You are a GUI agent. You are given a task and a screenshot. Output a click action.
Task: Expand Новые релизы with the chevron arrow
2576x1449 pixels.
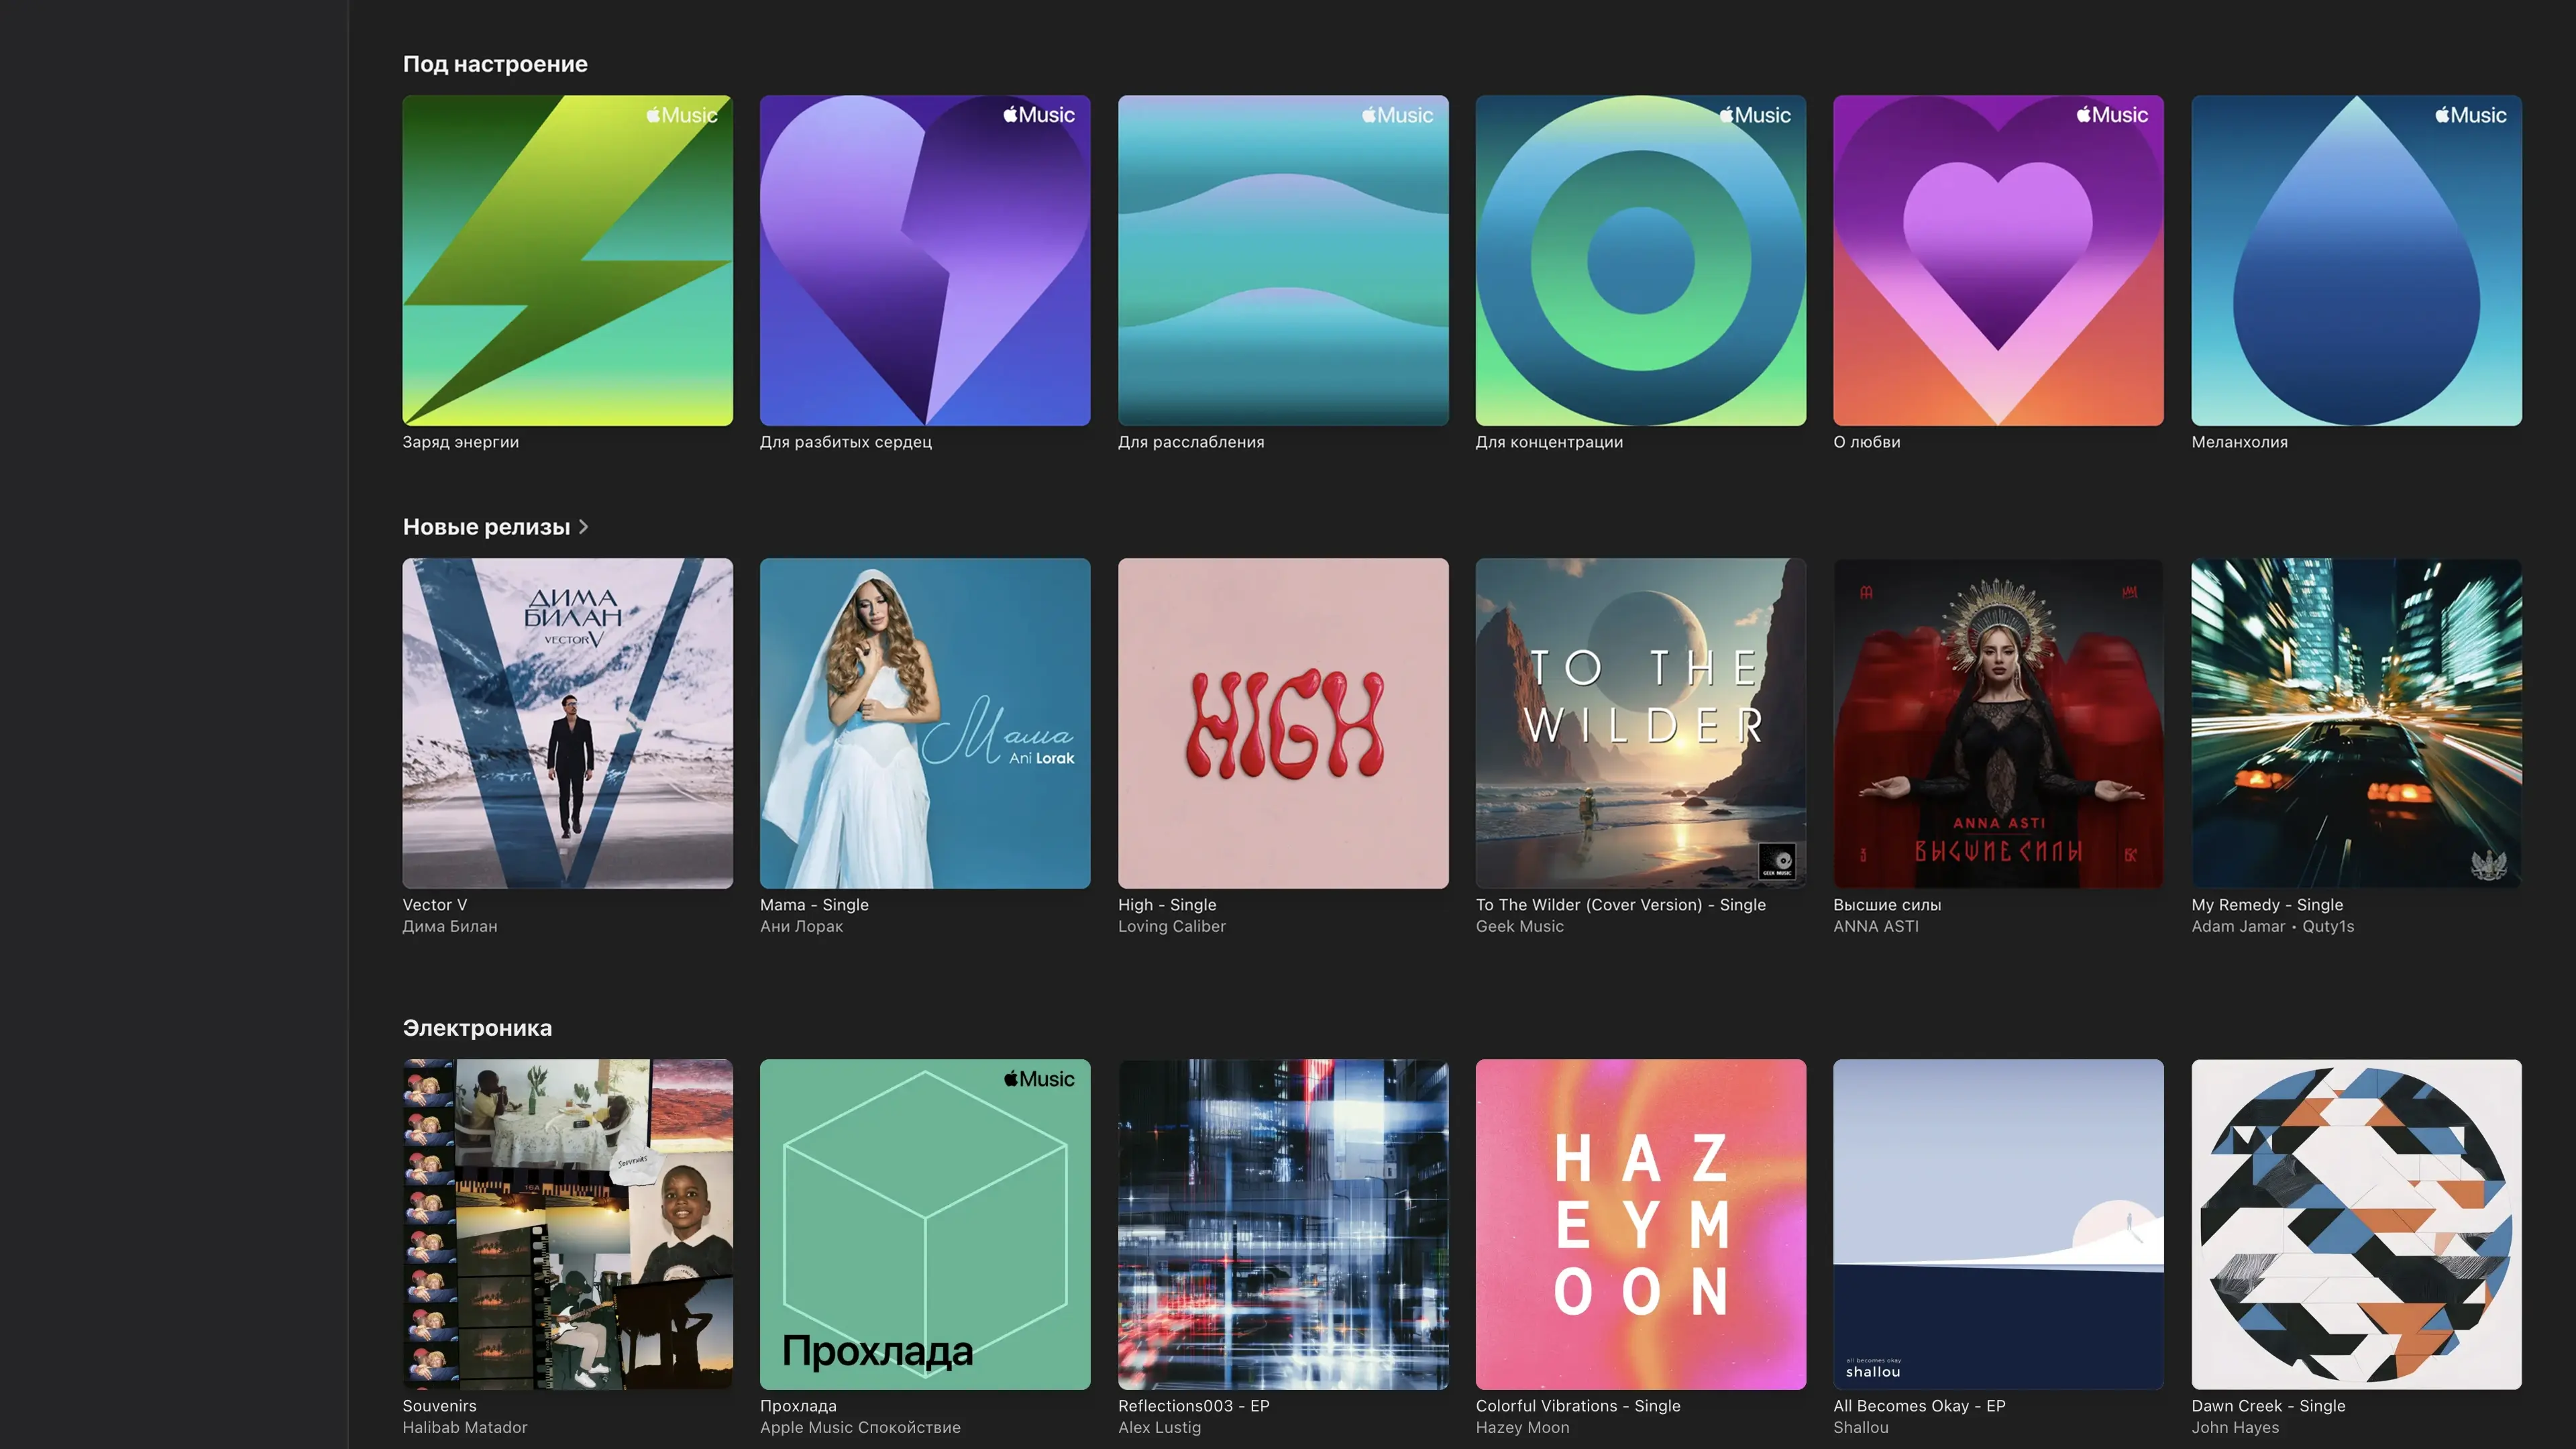coord(584,527)
